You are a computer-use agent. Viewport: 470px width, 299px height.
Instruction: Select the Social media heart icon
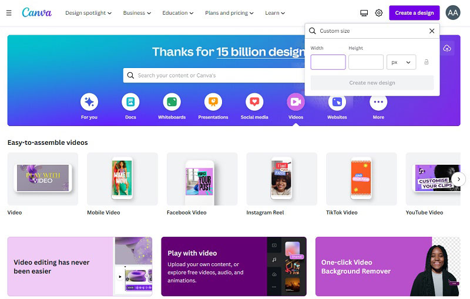tap(254, 102)
